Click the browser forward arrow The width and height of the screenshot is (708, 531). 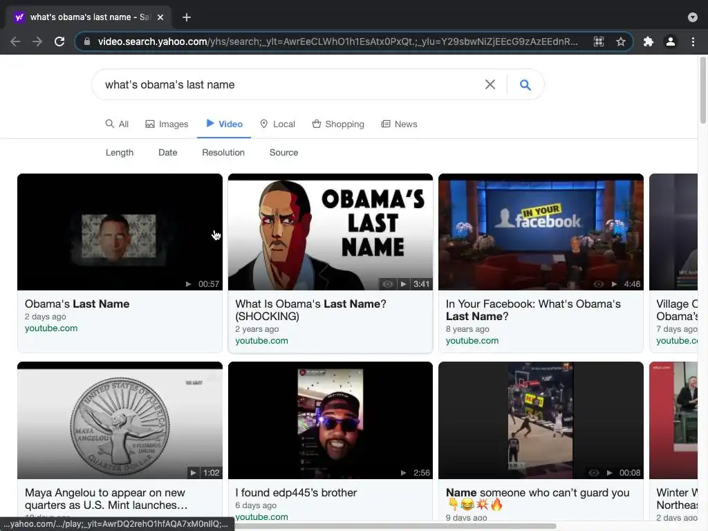coord(37,41)
